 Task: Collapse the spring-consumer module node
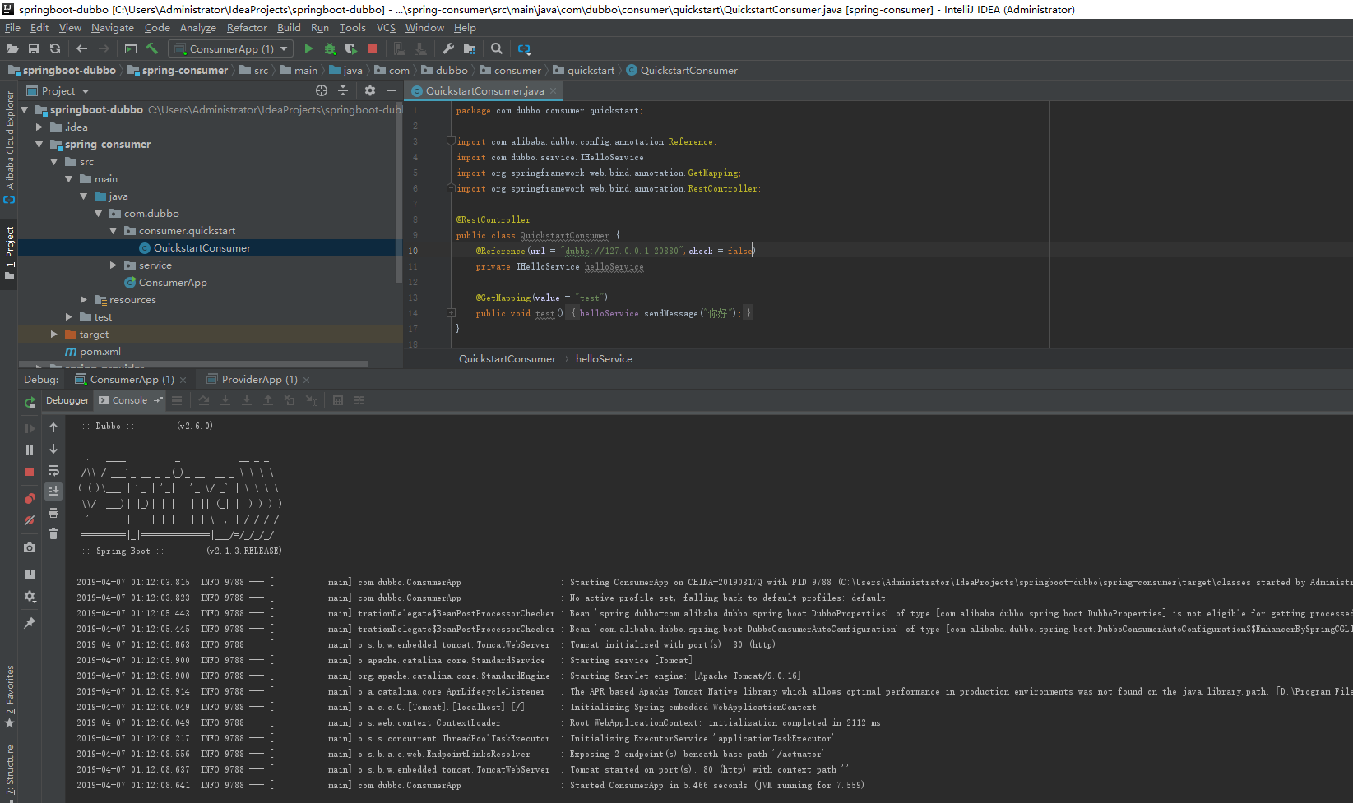39,145
